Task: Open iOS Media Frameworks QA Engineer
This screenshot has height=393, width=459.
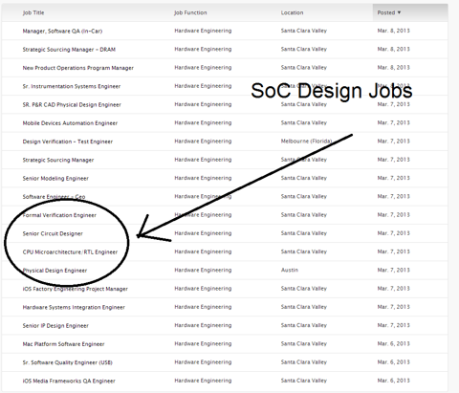Action: coord(69,381)
